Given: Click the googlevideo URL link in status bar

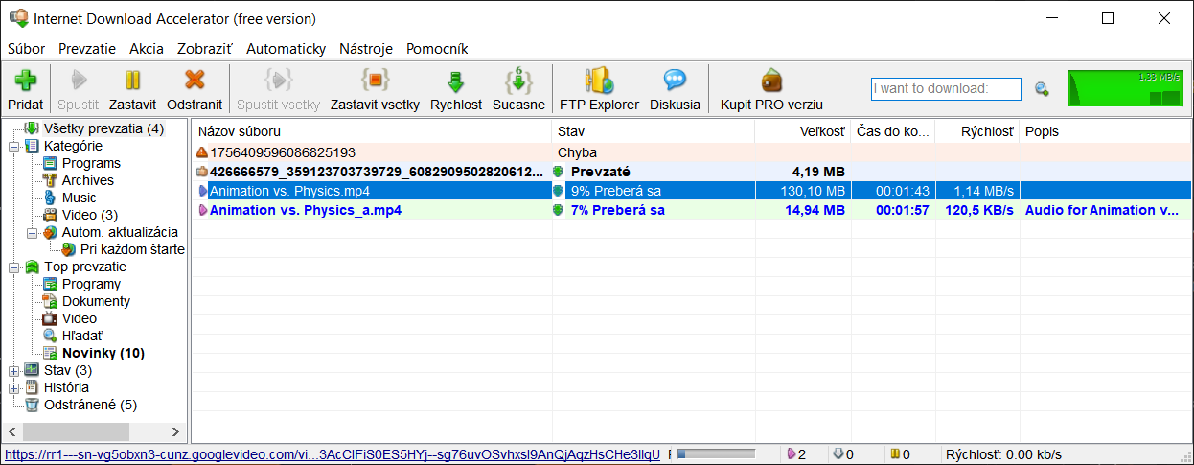Looking at the screenshot, I should tap(332, 455).
